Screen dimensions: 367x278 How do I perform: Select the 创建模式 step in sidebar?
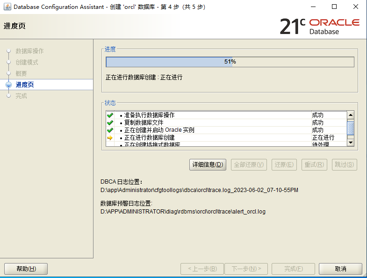click(x=27, y=62)
